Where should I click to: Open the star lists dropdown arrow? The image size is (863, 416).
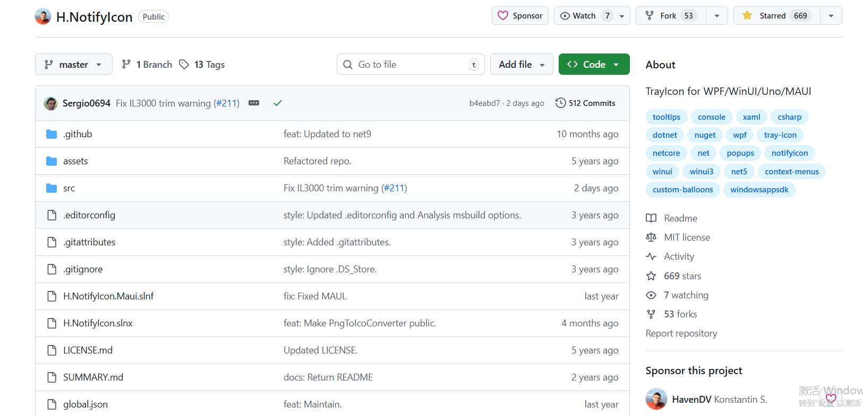pos(831,16)
